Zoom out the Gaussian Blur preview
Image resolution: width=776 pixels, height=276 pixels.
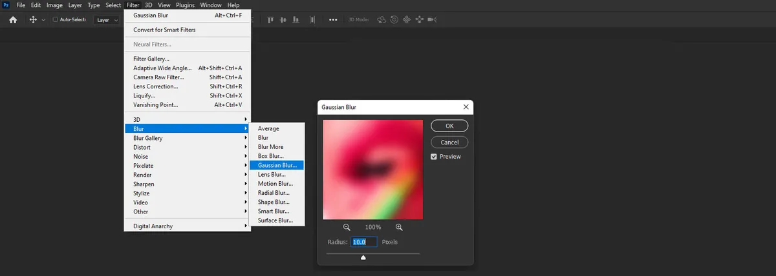point(347,227)
